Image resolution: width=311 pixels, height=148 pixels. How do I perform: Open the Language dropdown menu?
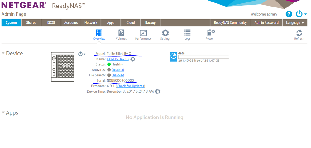295,23
